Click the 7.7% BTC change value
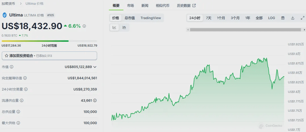The height and width of the screenshot is (132, 306). [x=25, y=35]
